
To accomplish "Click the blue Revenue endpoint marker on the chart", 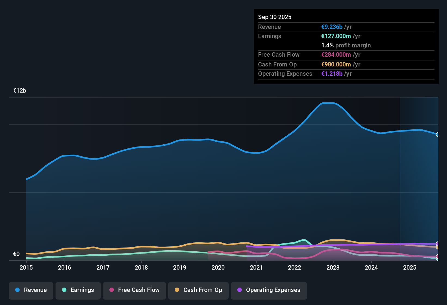I will tap(438, 135).
